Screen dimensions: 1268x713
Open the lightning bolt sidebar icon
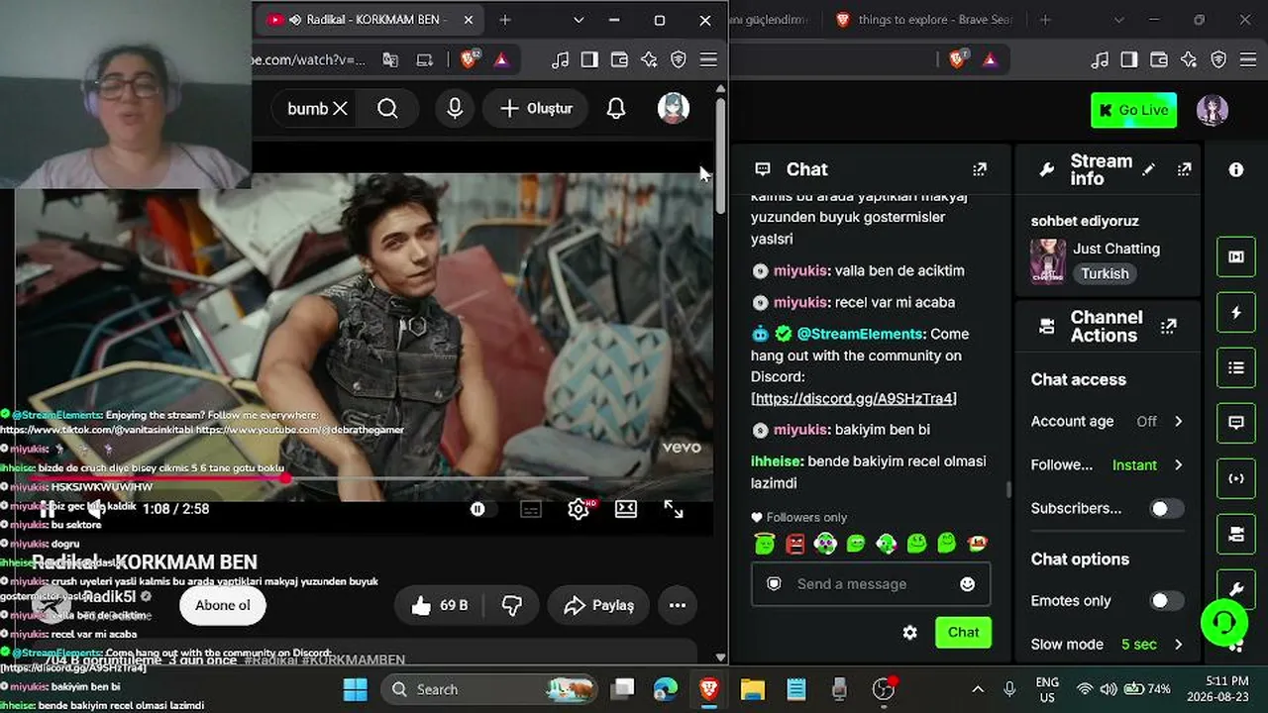click(1236, 313)
